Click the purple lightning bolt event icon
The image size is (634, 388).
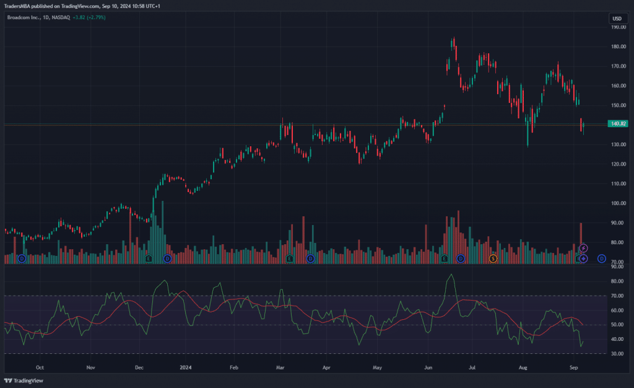583,249
